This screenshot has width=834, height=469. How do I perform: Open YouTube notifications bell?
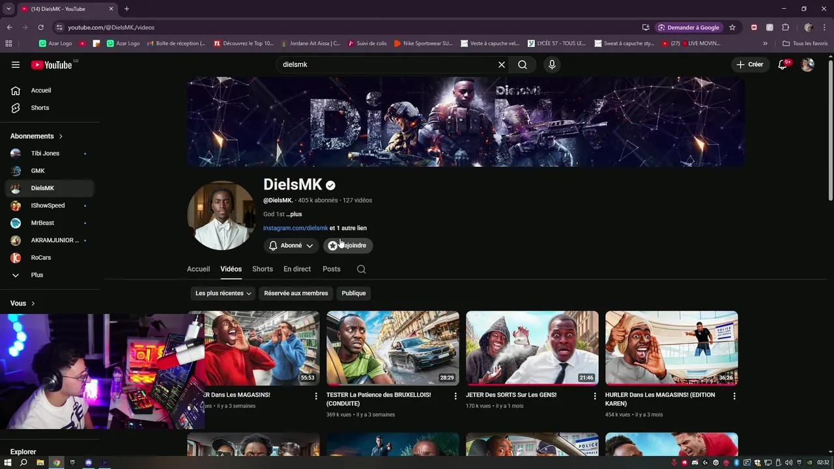coord(784,64)
